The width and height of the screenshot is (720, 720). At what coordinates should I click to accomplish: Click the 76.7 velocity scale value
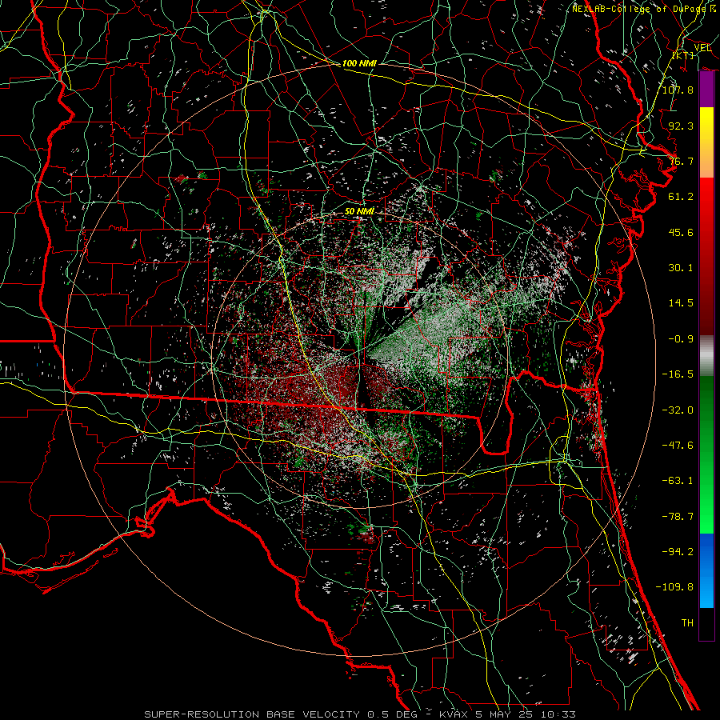[681, 161]
